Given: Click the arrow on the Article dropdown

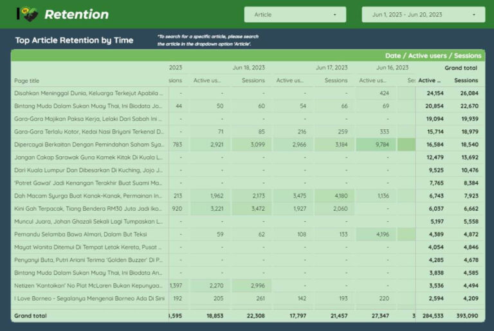Looking at the screenshot, I should tap(334, 15).
